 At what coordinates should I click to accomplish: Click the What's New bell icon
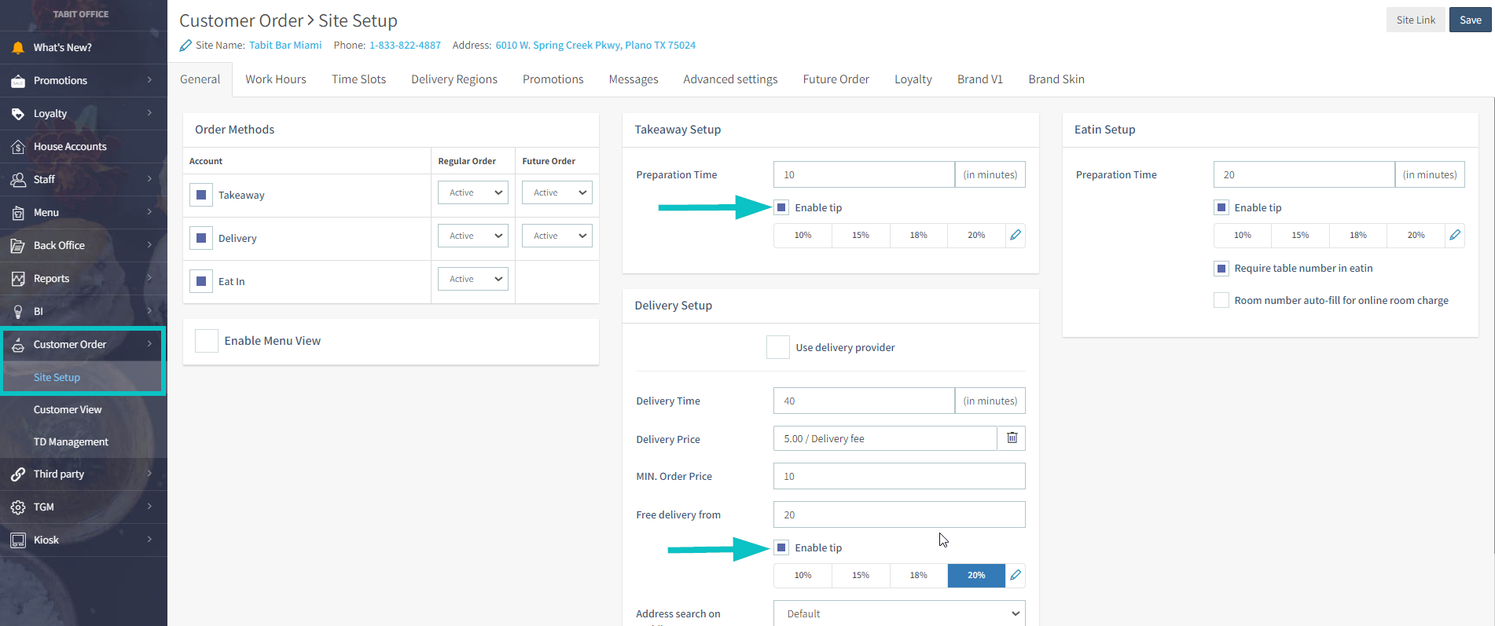point(18,48)
